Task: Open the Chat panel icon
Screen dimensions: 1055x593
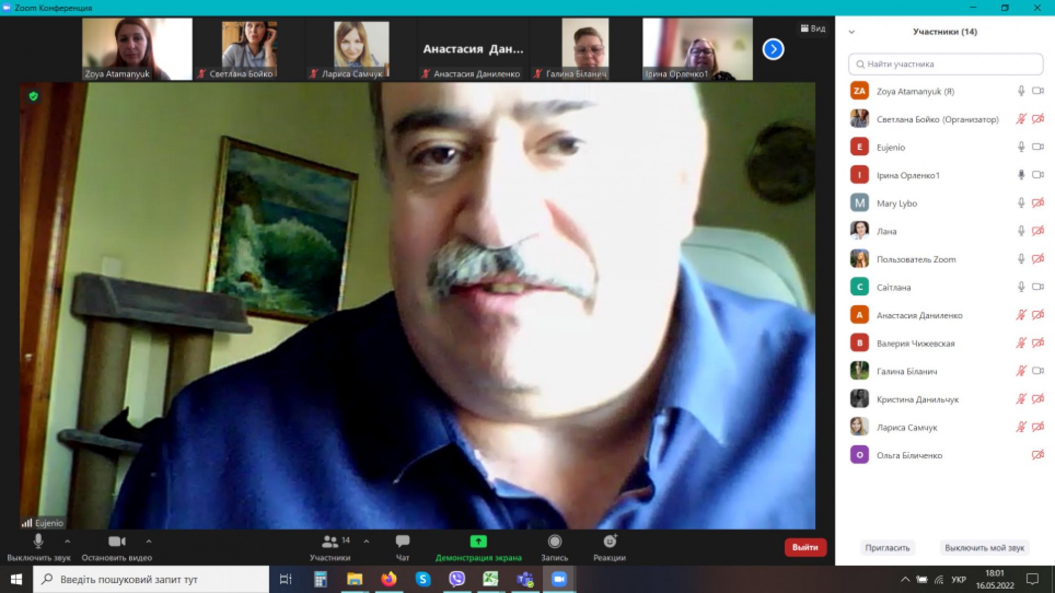Action: (402, 541)
